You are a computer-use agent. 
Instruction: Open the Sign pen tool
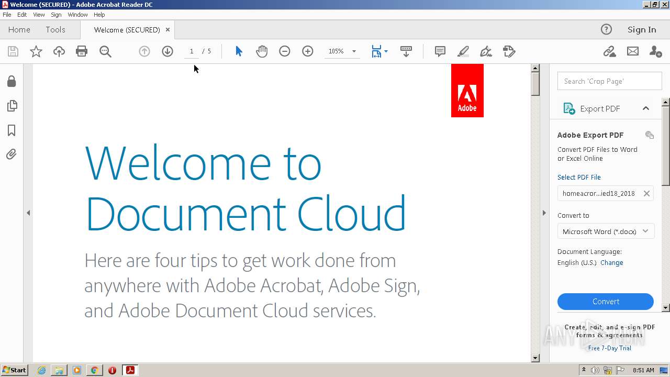(x=486, y=51)
